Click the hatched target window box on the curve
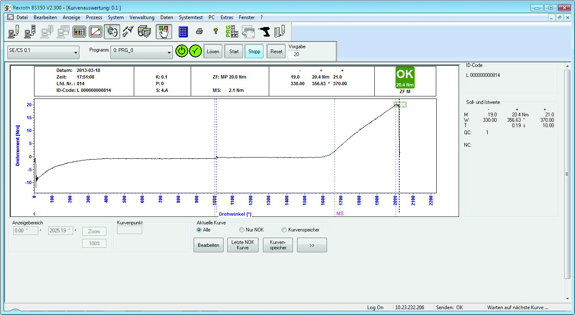 pyautogui.click(x=400, y=104)
